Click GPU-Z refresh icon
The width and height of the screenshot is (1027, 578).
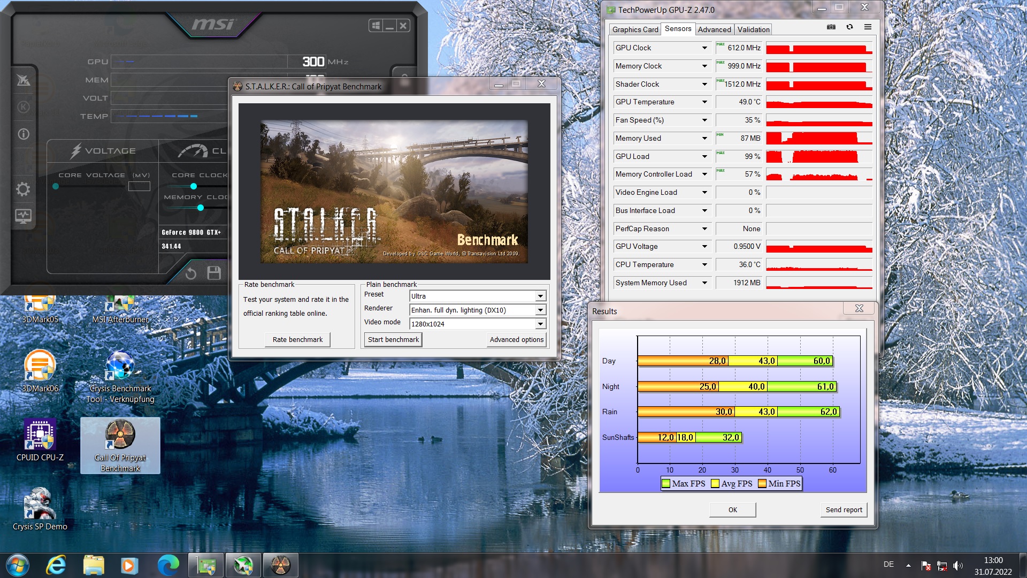pos(849,27)
